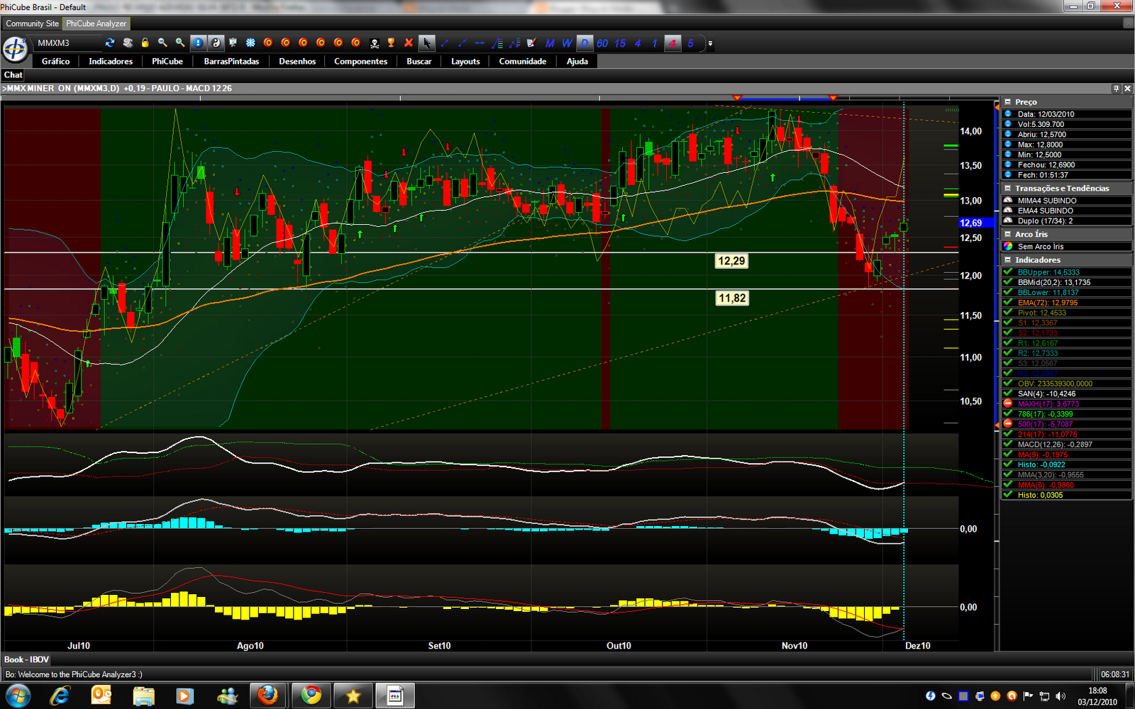Image resolution: width=1135 pixels, height=709 pixels.
Task: Switch to the PhiCube Analyzer tab
Action: pyautogui.click(x=96, y=23)
